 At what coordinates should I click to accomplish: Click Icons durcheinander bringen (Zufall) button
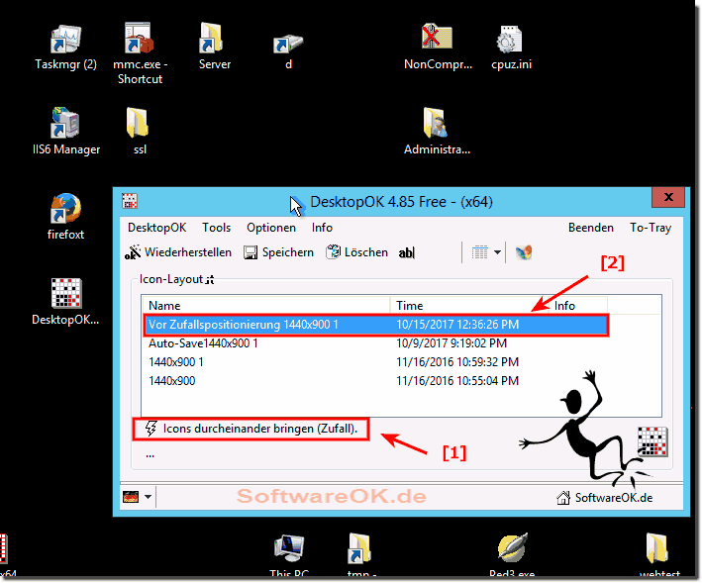pos(251,429)
